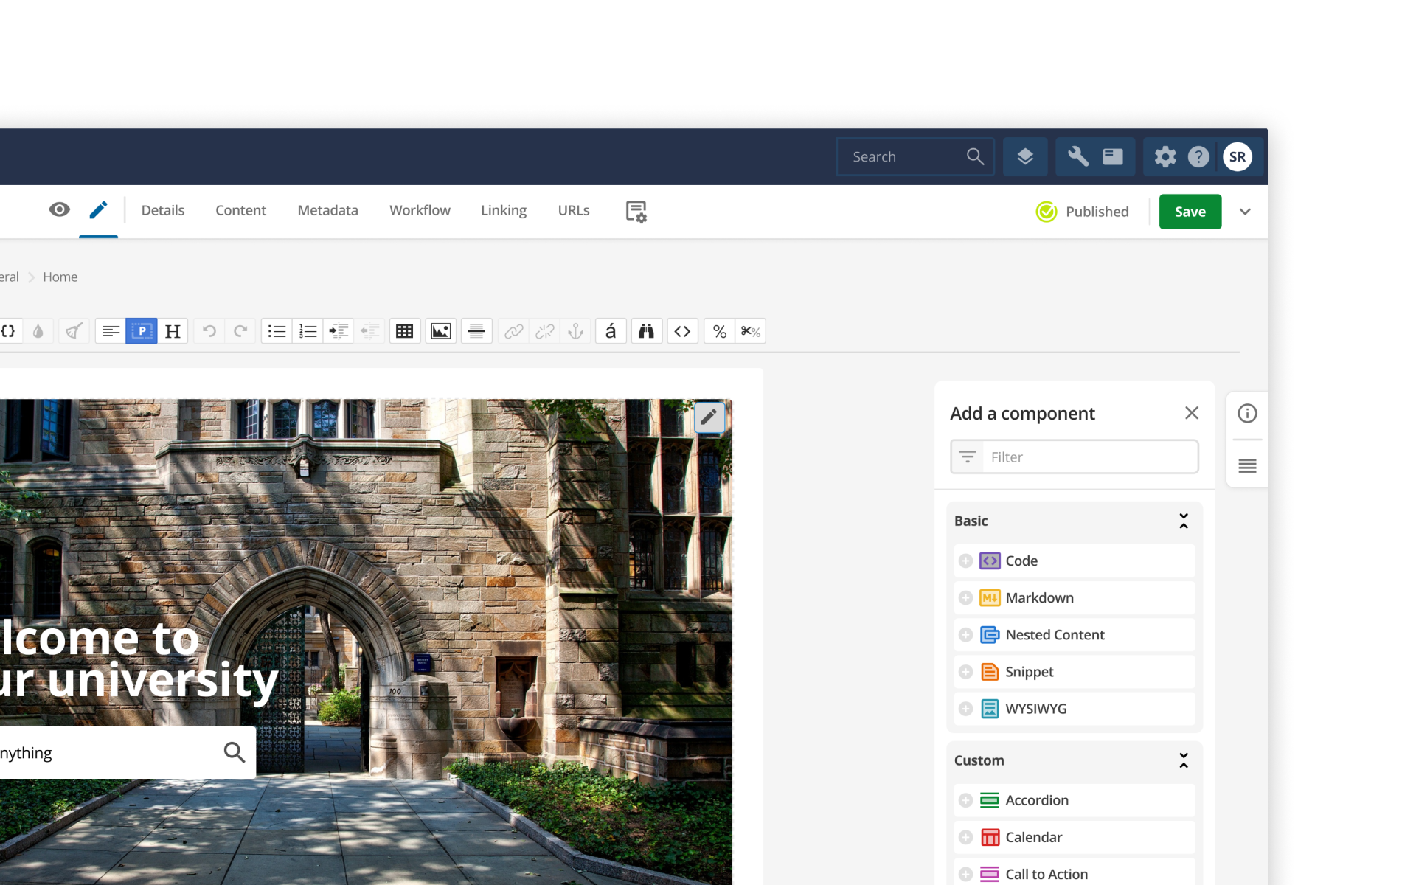Insert anchor with the anchor icon
Screen dimensions: 1416x885
[576, 331]
